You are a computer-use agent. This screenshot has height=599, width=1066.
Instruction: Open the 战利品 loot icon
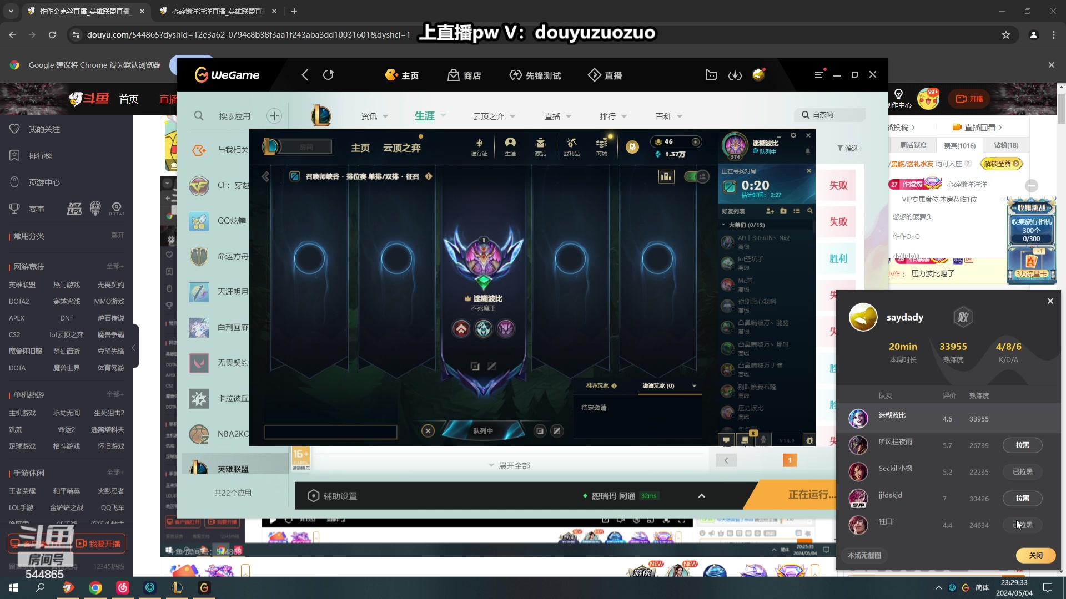(571, 146)
